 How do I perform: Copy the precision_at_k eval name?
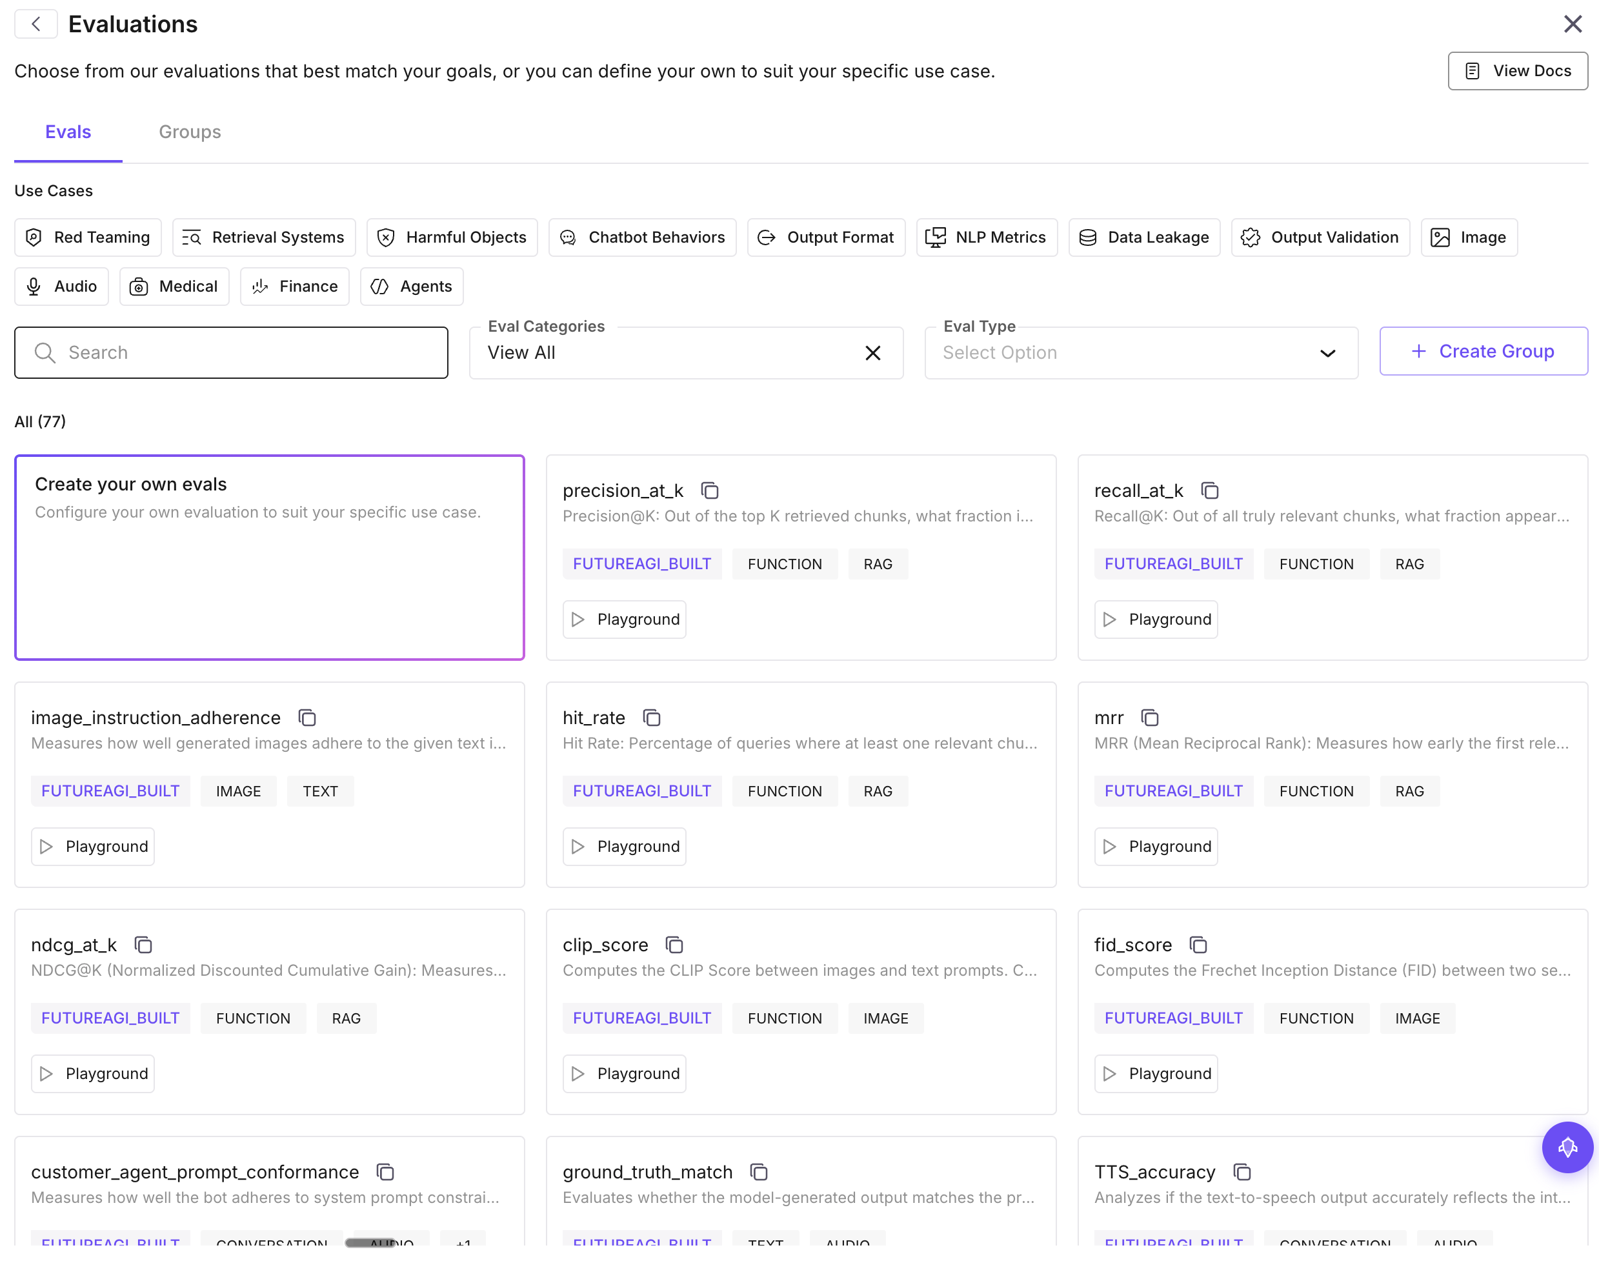point(709,491)
